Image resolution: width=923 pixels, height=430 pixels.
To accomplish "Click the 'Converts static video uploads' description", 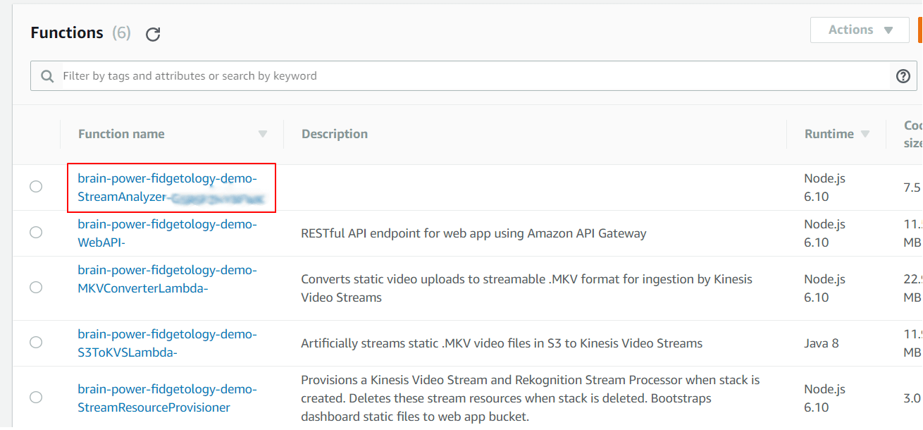I will [x=526, y=288].
